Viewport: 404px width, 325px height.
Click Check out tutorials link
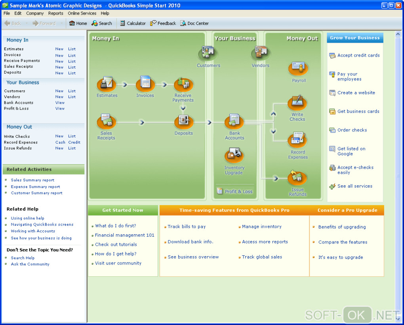(116, 244)
